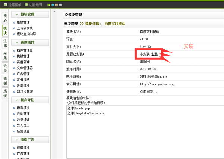Switch to the 生成 side tab
Screen dimensions: 224x159
[5, 43]
